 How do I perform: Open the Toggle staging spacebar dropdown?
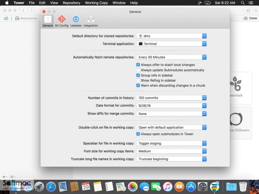click(172, 143)
